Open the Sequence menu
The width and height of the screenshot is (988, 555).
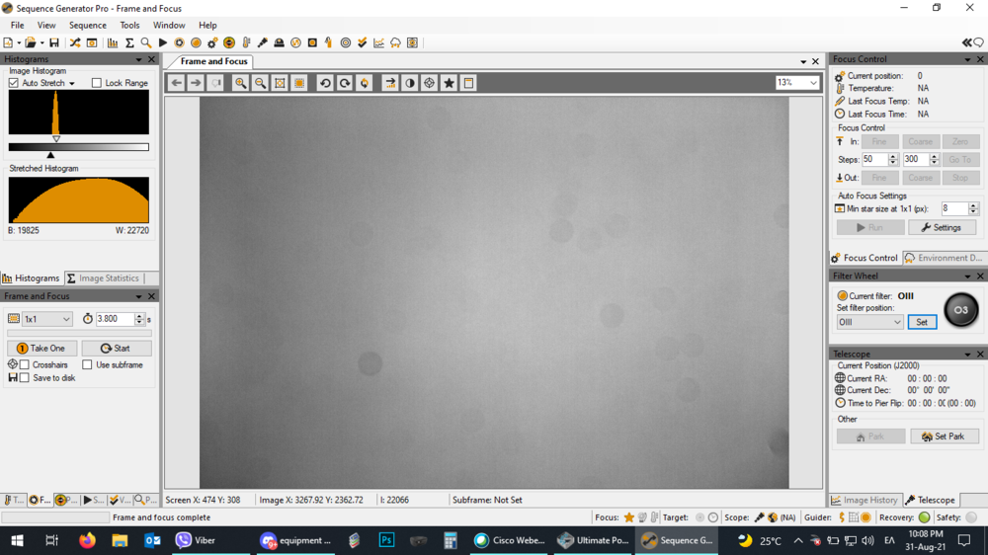click(x=87, y=26)
